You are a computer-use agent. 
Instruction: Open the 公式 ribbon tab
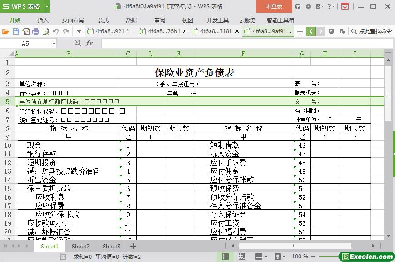click(103, 20)
